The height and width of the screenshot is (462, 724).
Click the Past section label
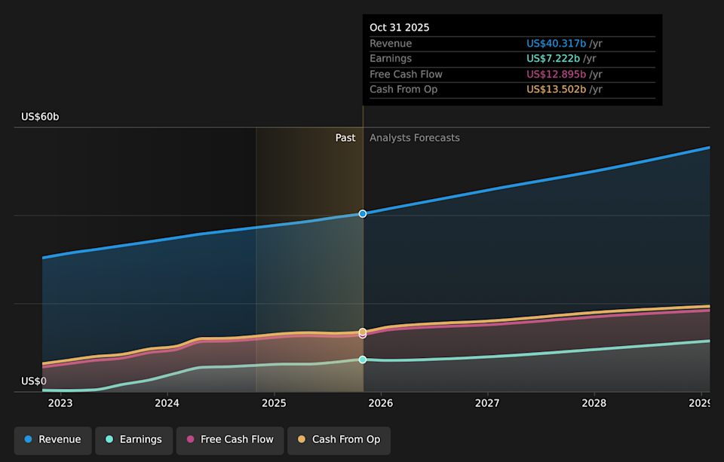click(345, 138)
